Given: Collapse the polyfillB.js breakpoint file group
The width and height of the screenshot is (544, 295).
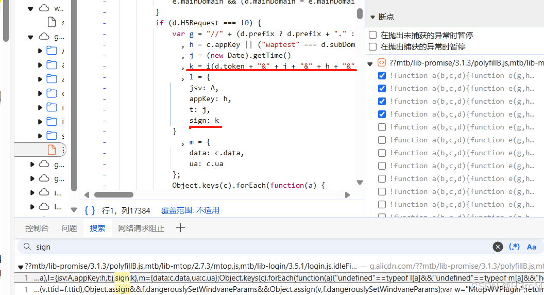Looking at the screenshot, I should point(370,63).
